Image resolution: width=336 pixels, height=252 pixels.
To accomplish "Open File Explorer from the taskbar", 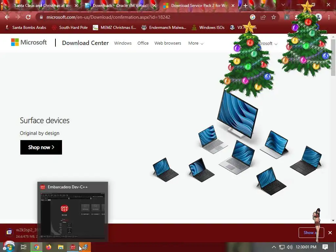I will (61, 247).
